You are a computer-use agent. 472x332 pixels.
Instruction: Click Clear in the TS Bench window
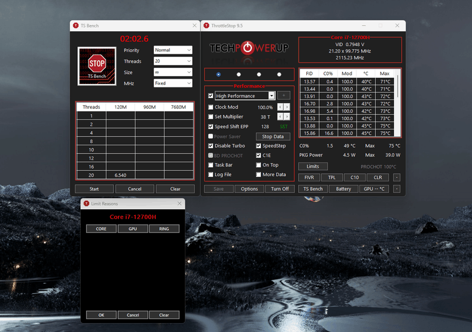(175, 189)
